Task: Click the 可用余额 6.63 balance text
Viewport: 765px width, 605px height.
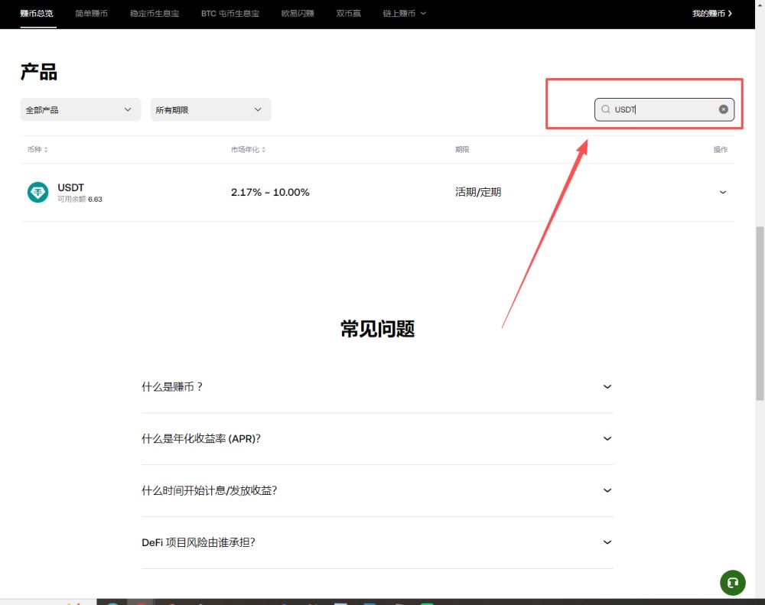Action: tap(80, 199)
